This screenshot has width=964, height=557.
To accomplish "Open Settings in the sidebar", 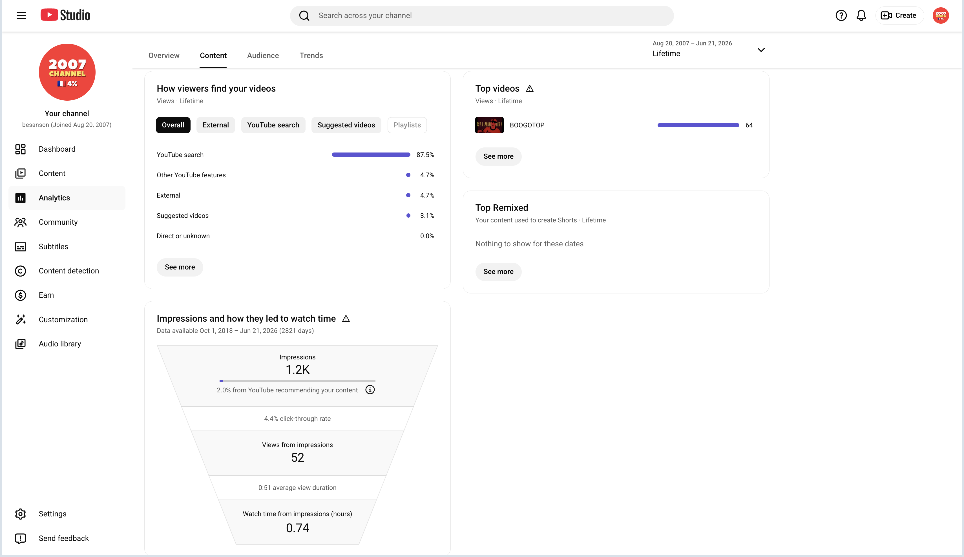I will tap(67, 514).
